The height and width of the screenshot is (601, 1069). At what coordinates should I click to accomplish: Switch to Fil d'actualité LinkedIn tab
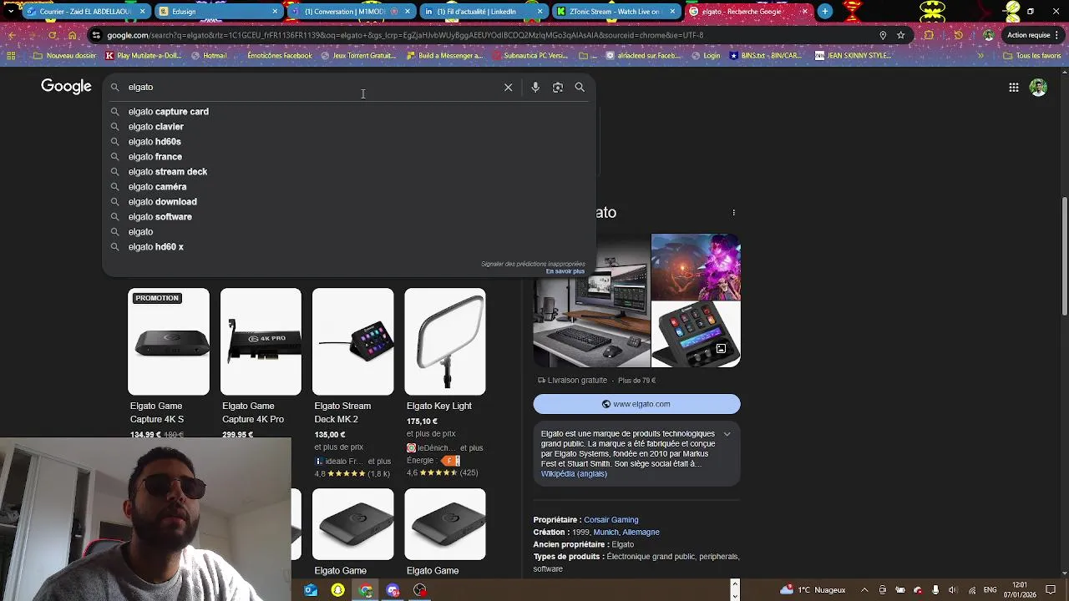(483, 12)
